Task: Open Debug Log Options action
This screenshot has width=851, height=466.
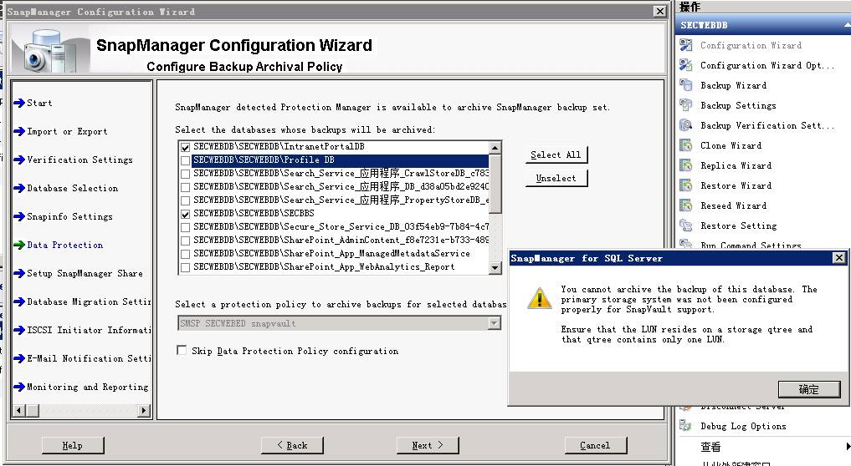Action: pyautogui.click(x=743, y=427)
